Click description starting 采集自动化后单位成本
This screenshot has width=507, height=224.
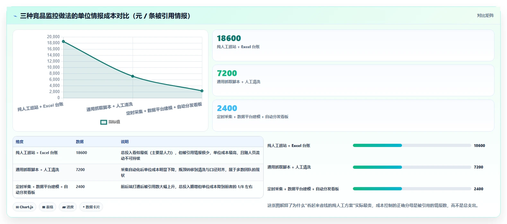coord(190,173)
